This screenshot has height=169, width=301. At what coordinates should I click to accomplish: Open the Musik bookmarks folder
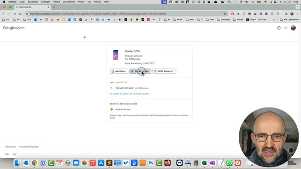(x=178, y=20)
